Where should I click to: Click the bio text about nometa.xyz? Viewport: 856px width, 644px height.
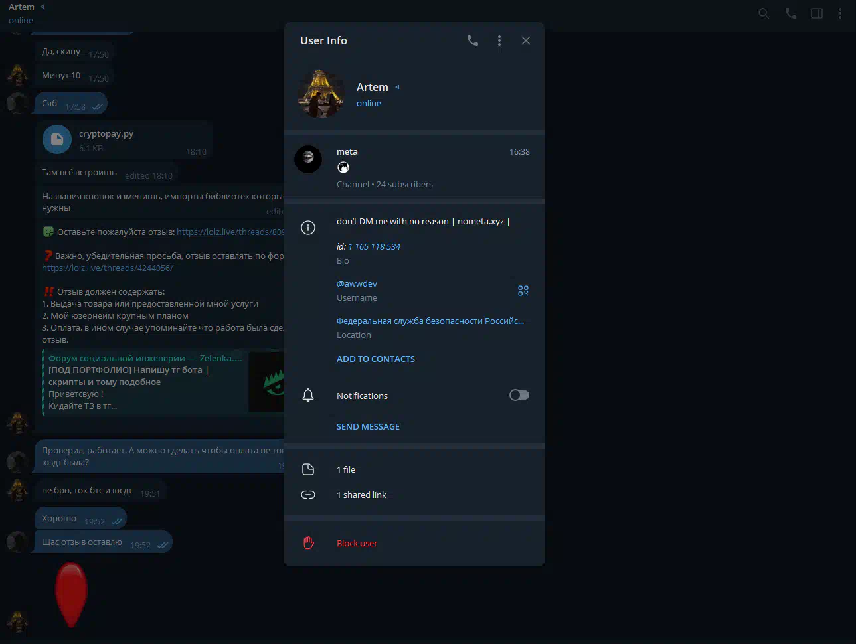pyautogui.click(x=423, y=221)
